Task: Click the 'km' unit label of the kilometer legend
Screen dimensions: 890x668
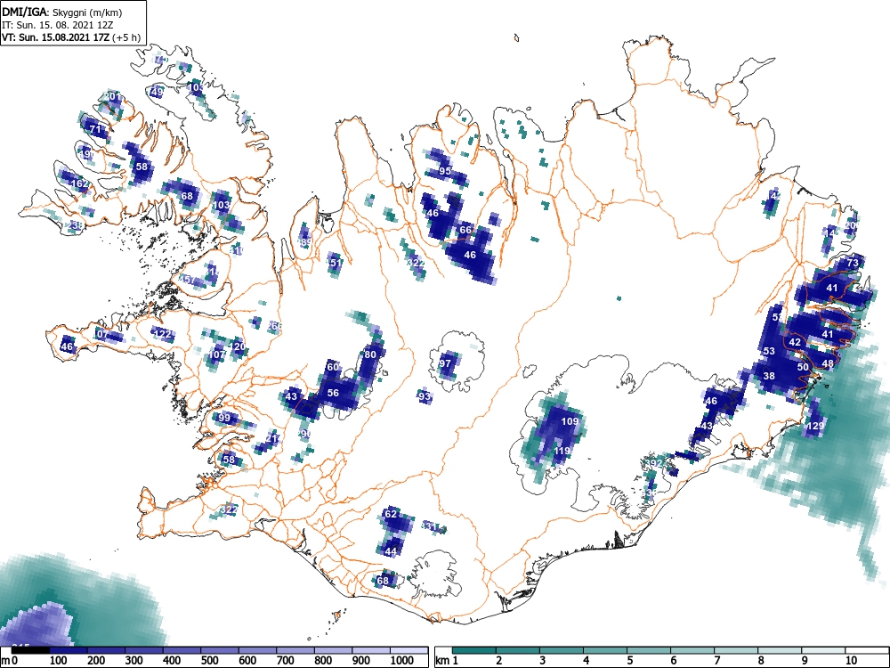Action: (442, 661)
